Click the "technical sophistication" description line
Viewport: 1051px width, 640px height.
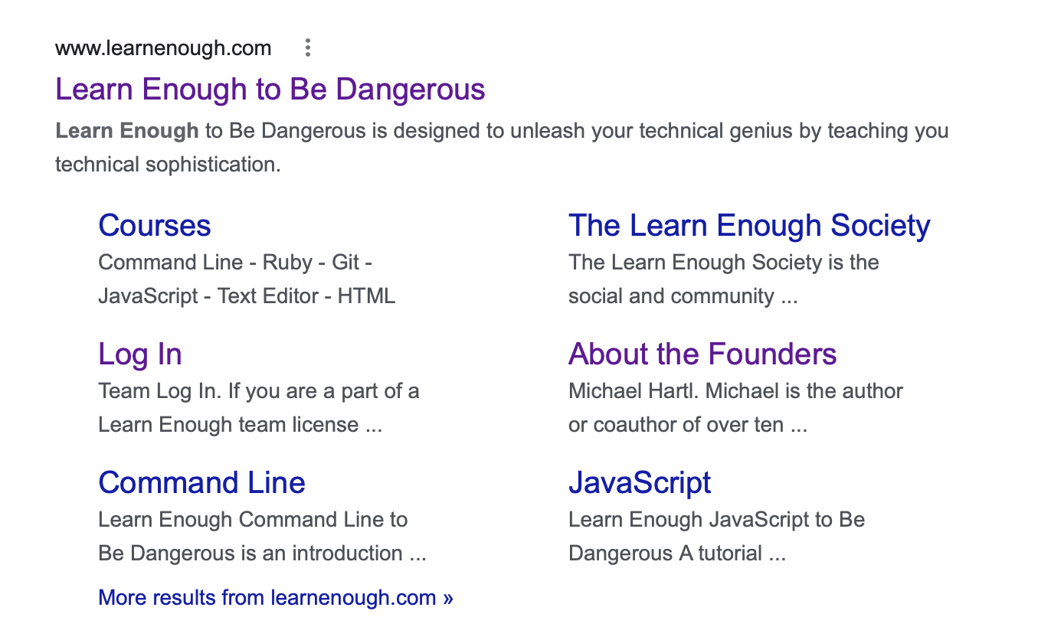168,165
